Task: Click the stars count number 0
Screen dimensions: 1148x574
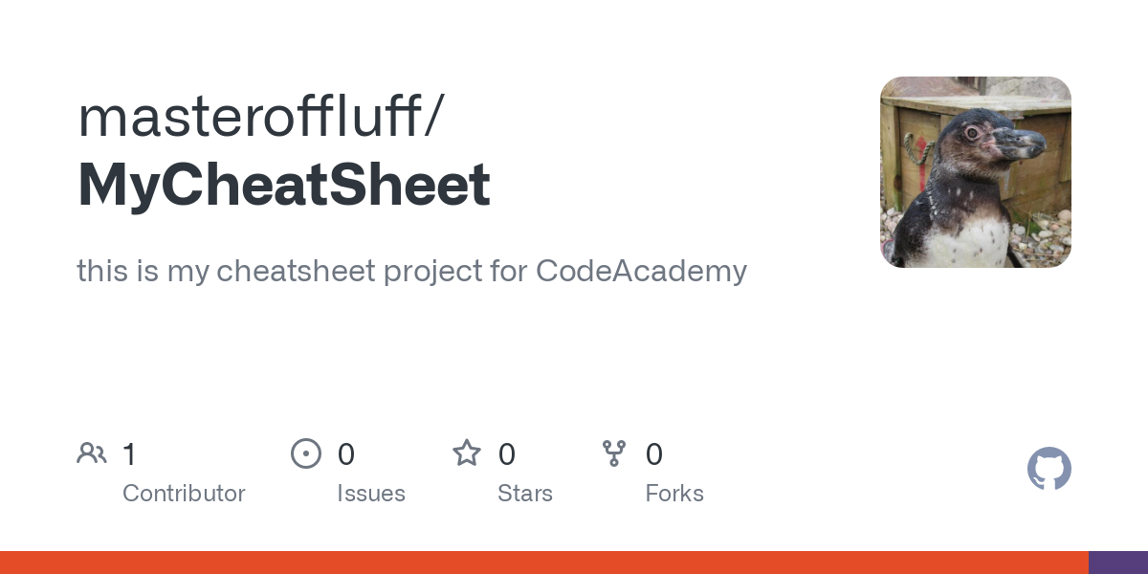Action: click(x=507, y=453)
